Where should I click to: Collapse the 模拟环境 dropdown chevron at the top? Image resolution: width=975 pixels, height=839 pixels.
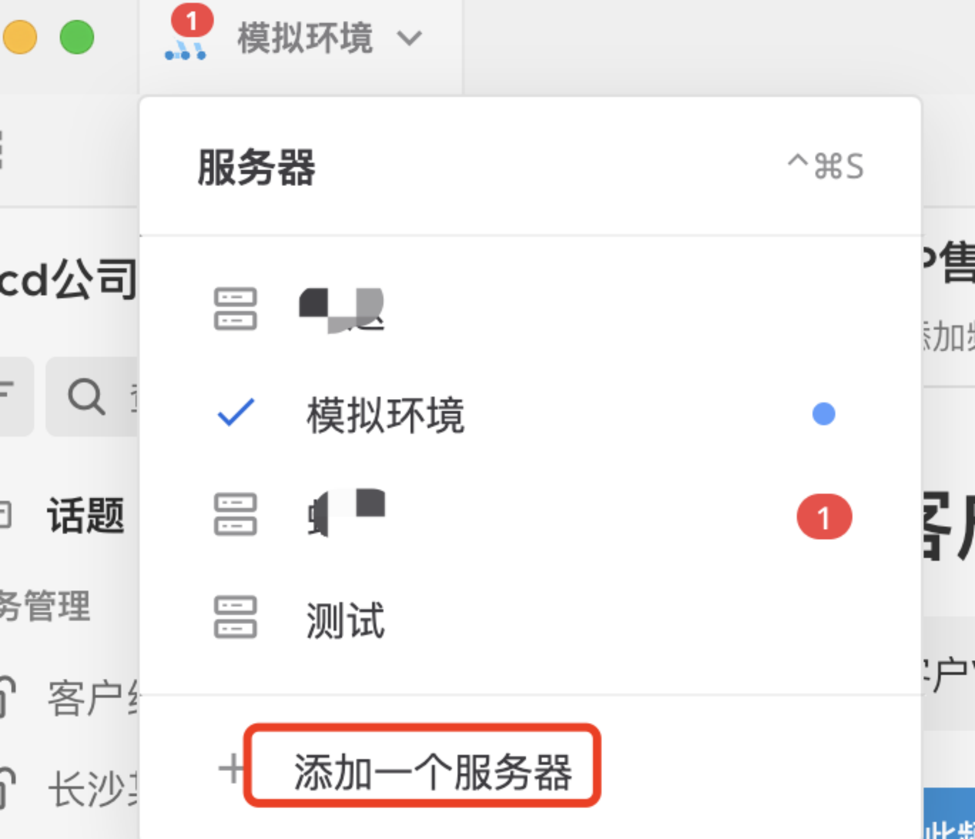409,38
